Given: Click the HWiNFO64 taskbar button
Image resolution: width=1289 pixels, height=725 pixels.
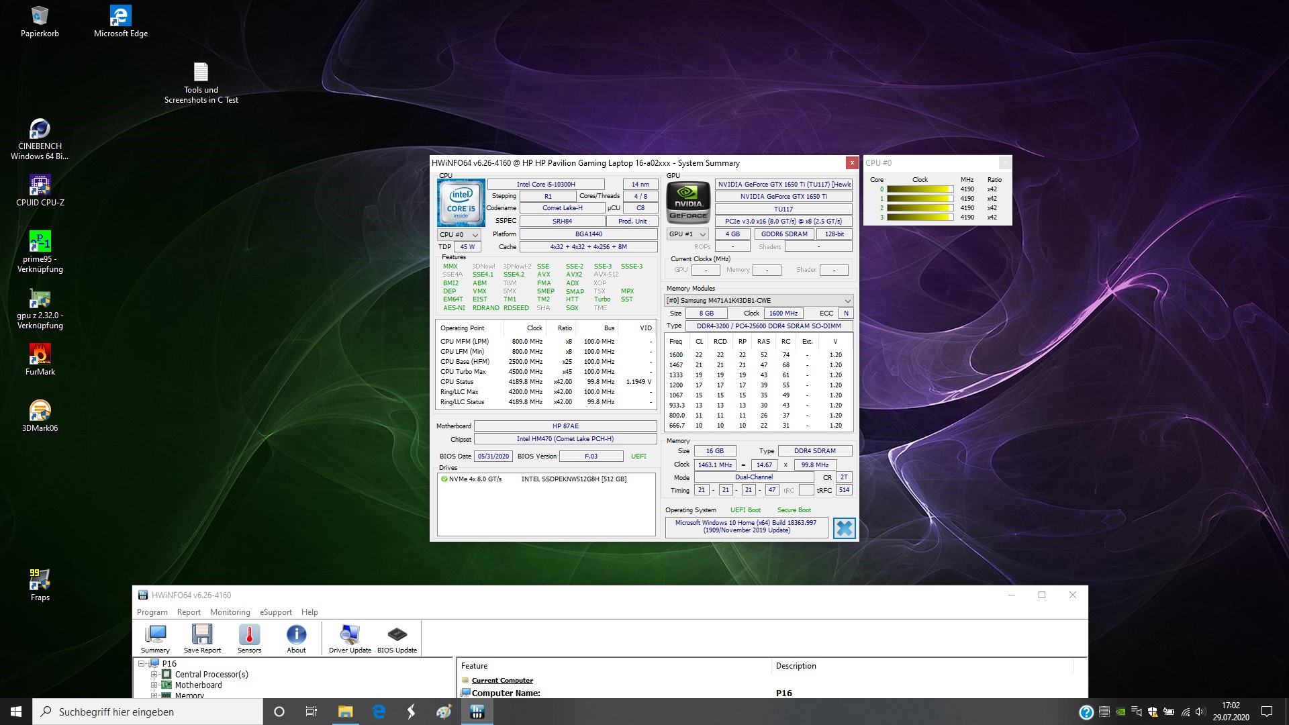Looking at the screenshot, I should tap(477, 712).
